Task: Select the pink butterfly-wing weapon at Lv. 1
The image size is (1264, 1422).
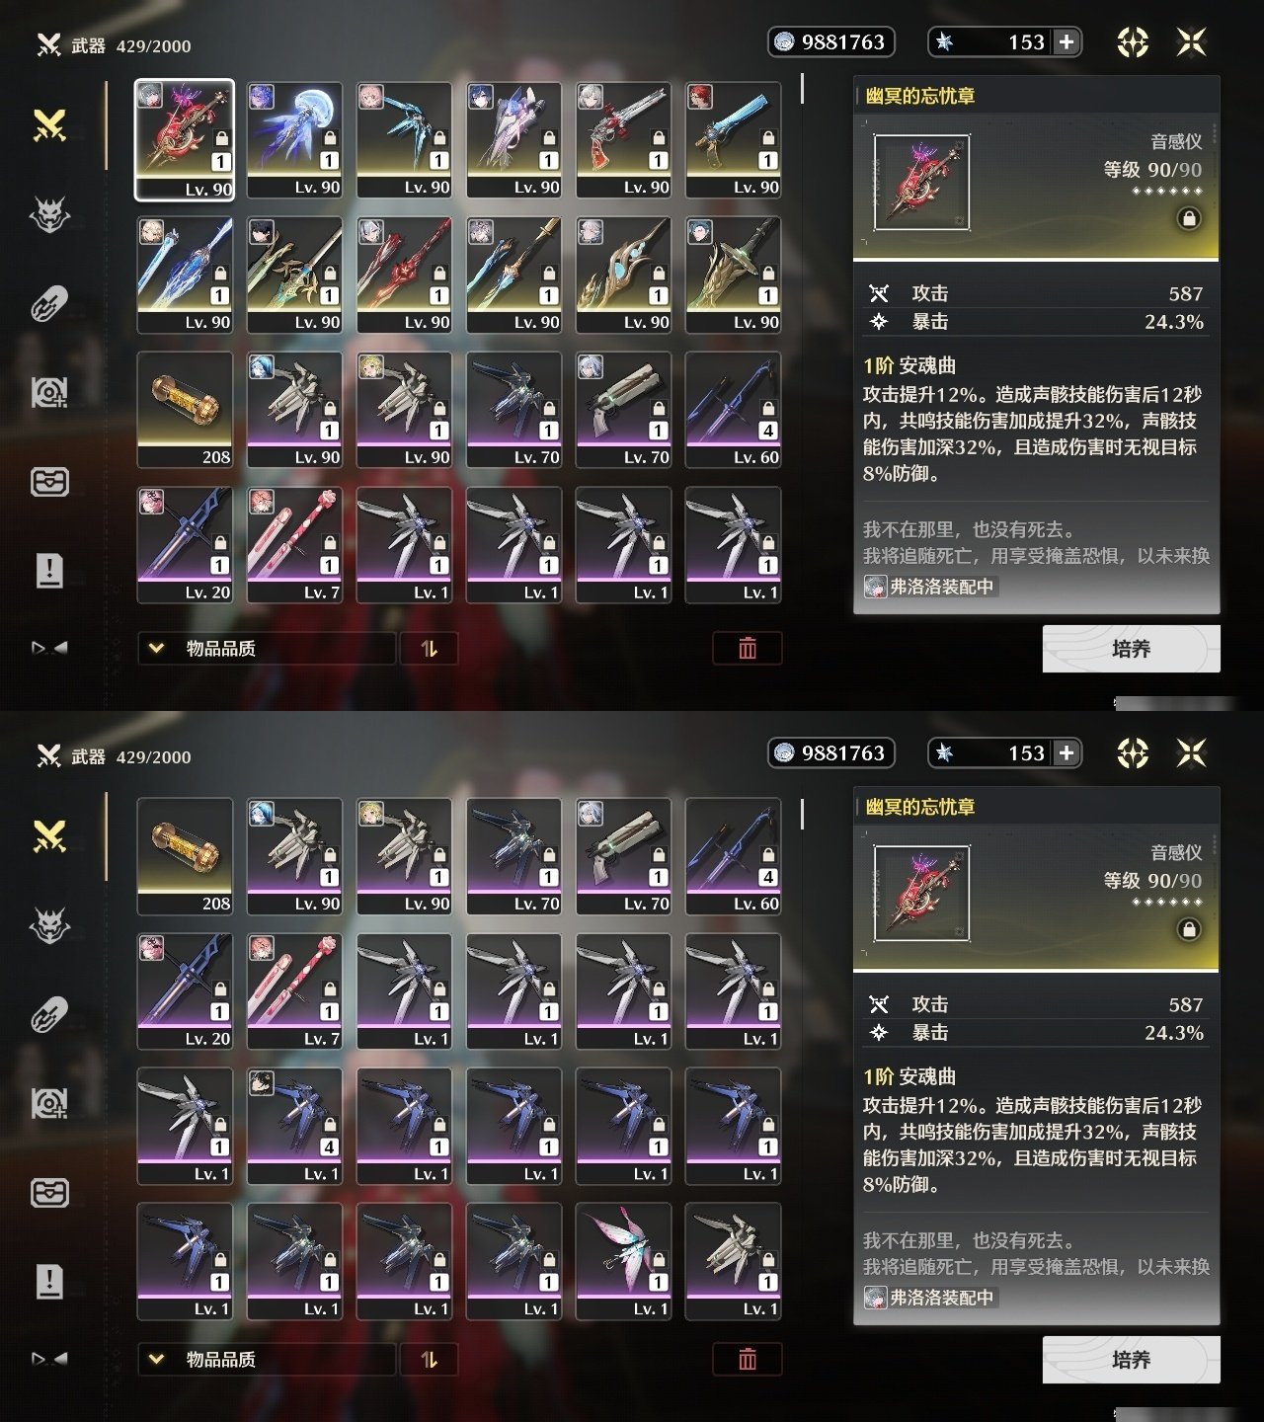Action: pos(624,1261)
